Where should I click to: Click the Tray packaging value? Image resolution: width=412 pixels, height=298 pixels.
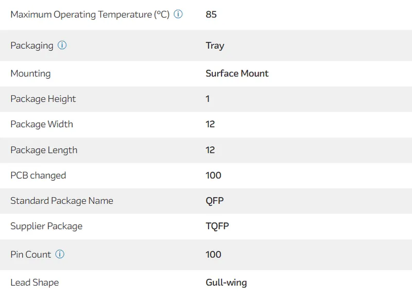[215, 45]
